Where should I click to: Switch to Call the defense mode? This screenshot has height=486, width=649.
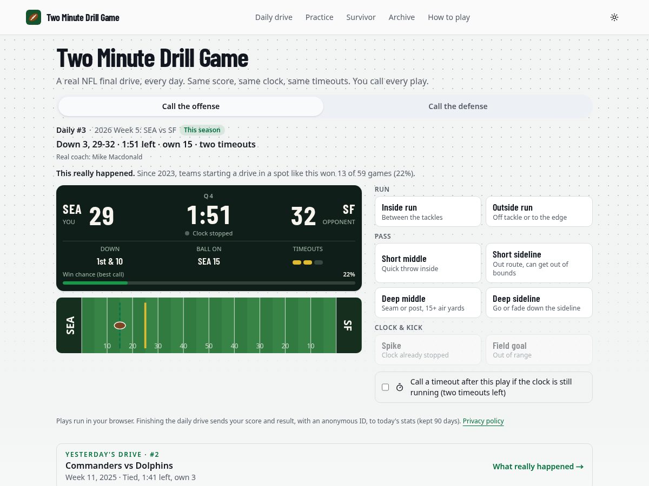pyautogui.click(x=458, y=106)
